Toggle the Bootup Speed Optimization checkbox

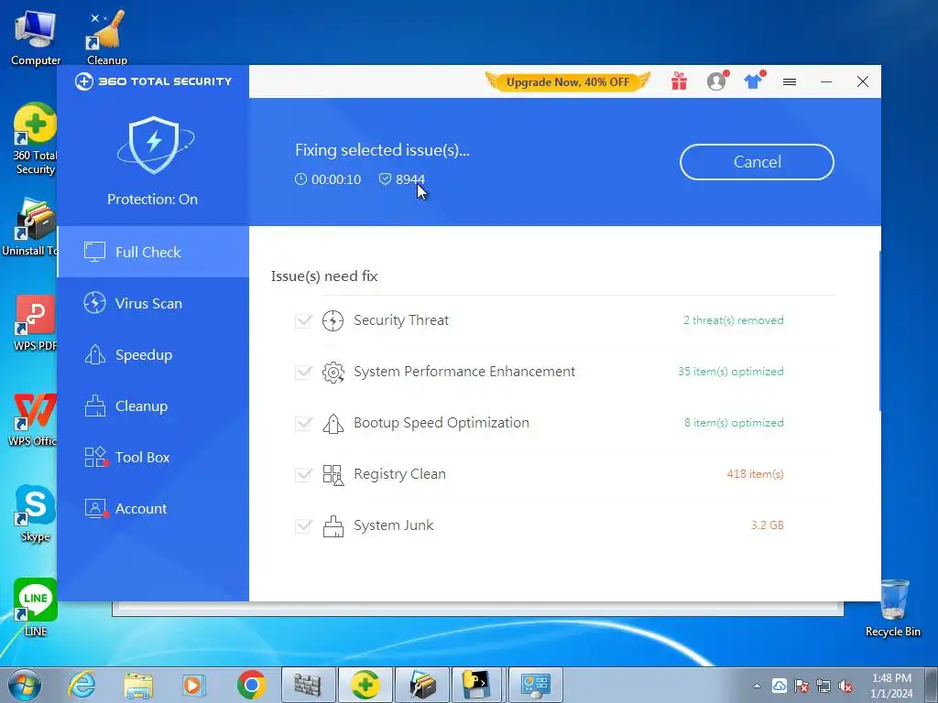point(303,424)
